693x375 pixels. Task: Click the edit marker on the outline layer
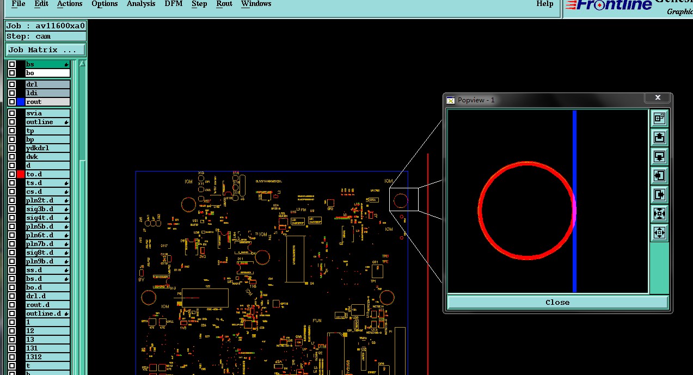click(66, 122)
